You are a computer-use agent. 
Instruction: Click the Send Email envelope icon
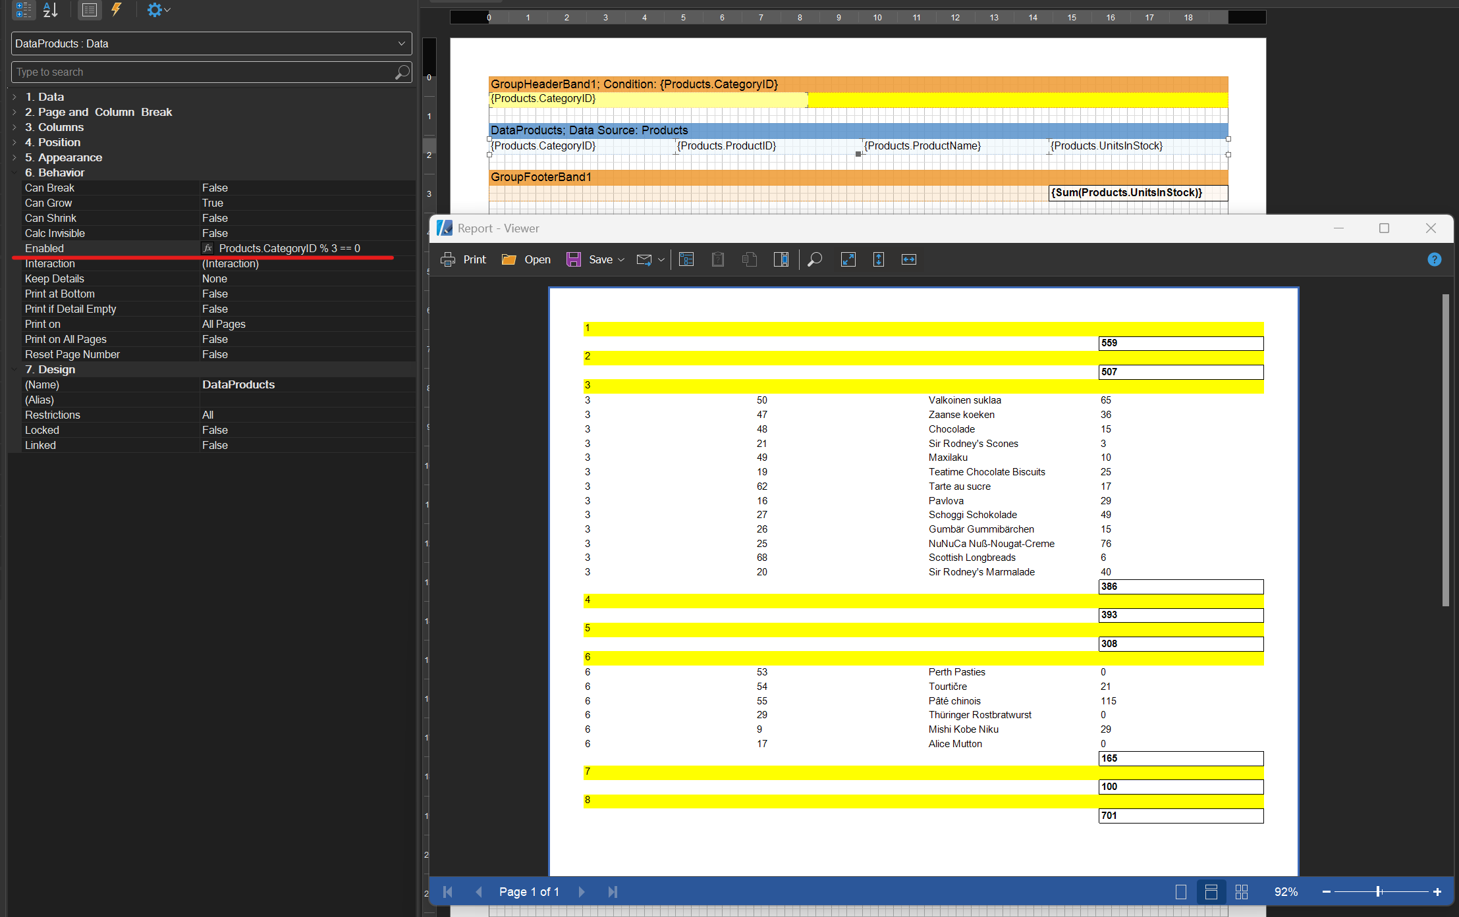point(644,259)
